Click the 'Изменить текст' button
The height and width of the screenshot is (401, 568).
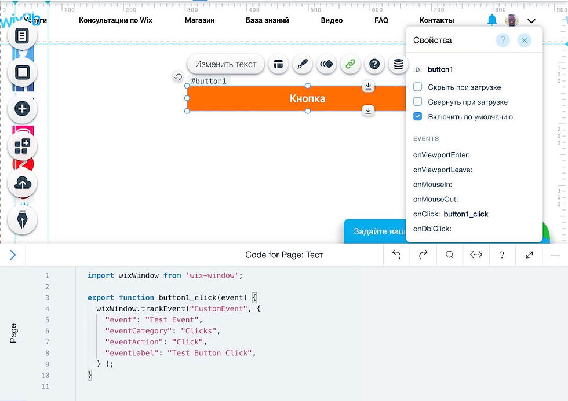225,64
